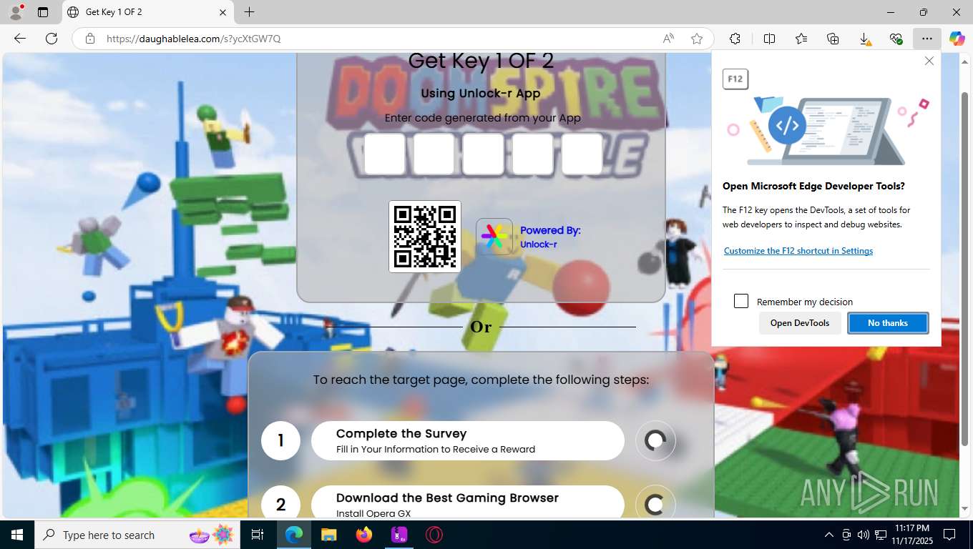Open Task View on the taskbar
The image size is (973, 549).
(x=258, y=535)
